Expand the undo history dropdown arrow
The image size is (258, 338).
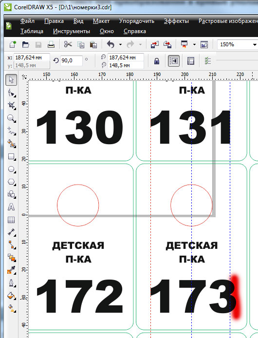(121, 45)
